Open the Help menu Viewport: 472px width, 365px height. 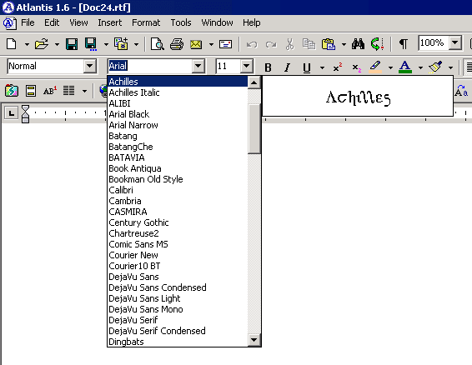(252, 22)
